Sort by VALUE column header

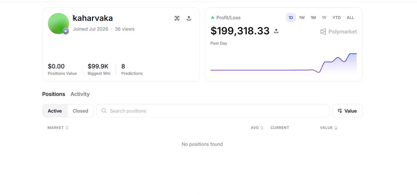click(x=329, y=128)
